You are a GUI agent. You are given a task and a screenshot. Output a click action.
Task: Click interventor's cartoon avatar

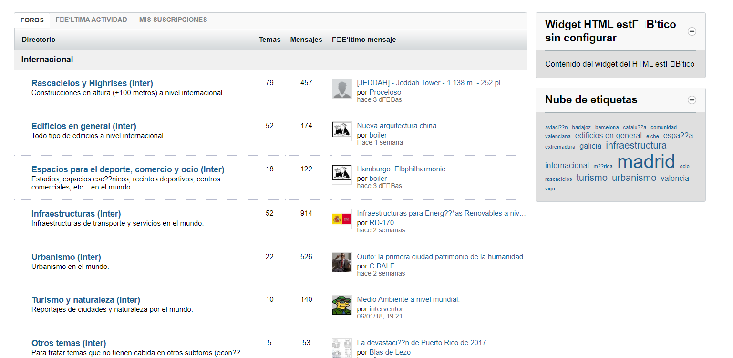pyautogui.click(x=341, y=305)
